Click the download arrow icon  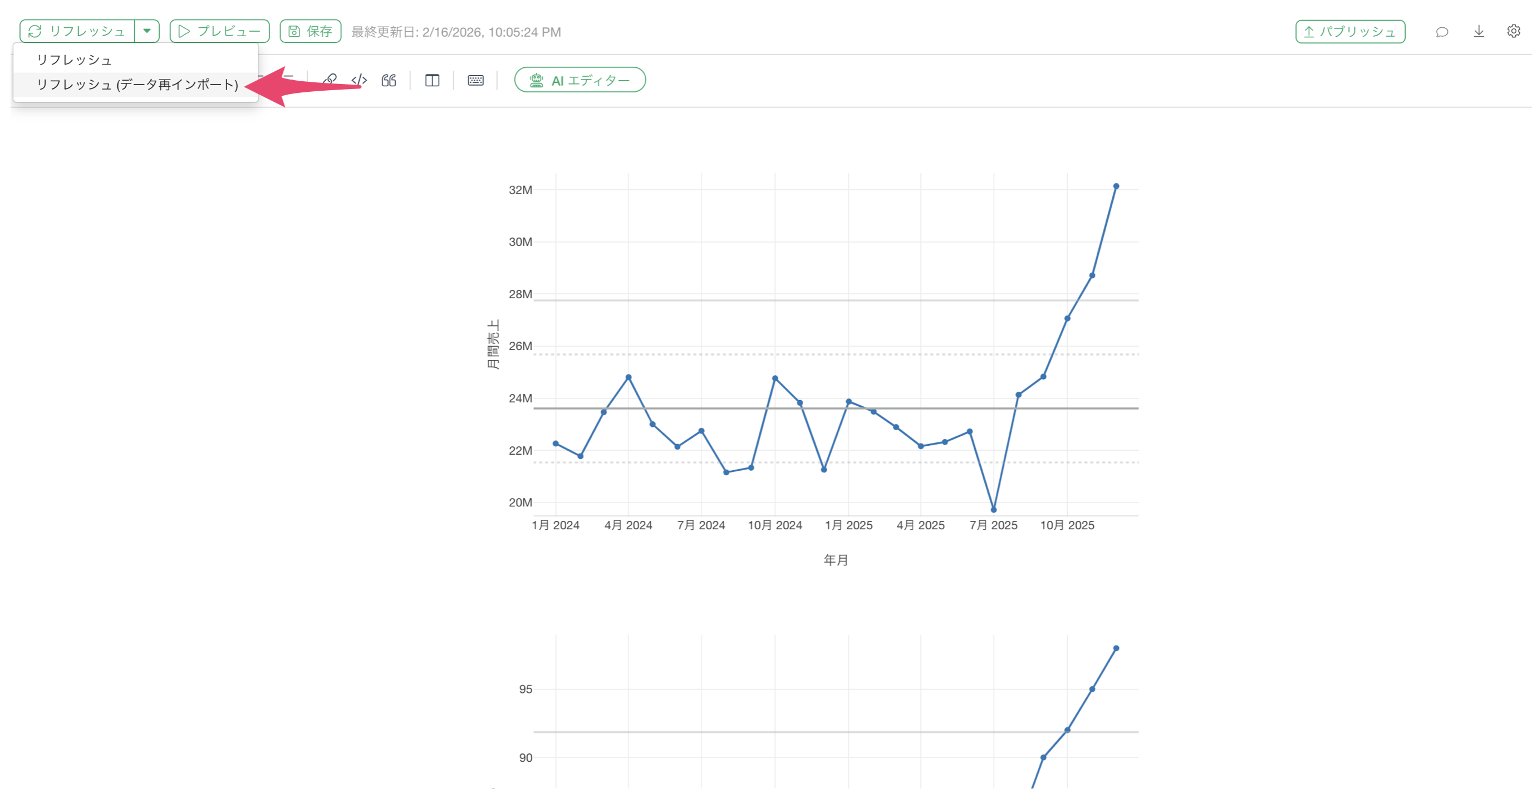tap(1479, 32)
